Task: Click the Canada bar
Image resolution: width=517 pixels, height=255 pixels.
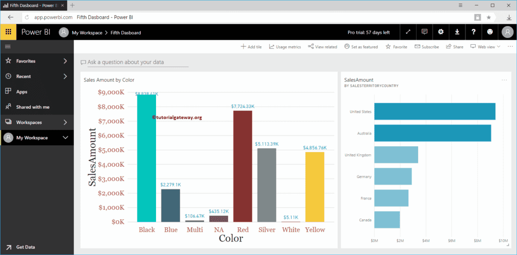Action: pyautogui.click(x=387, y=220)
